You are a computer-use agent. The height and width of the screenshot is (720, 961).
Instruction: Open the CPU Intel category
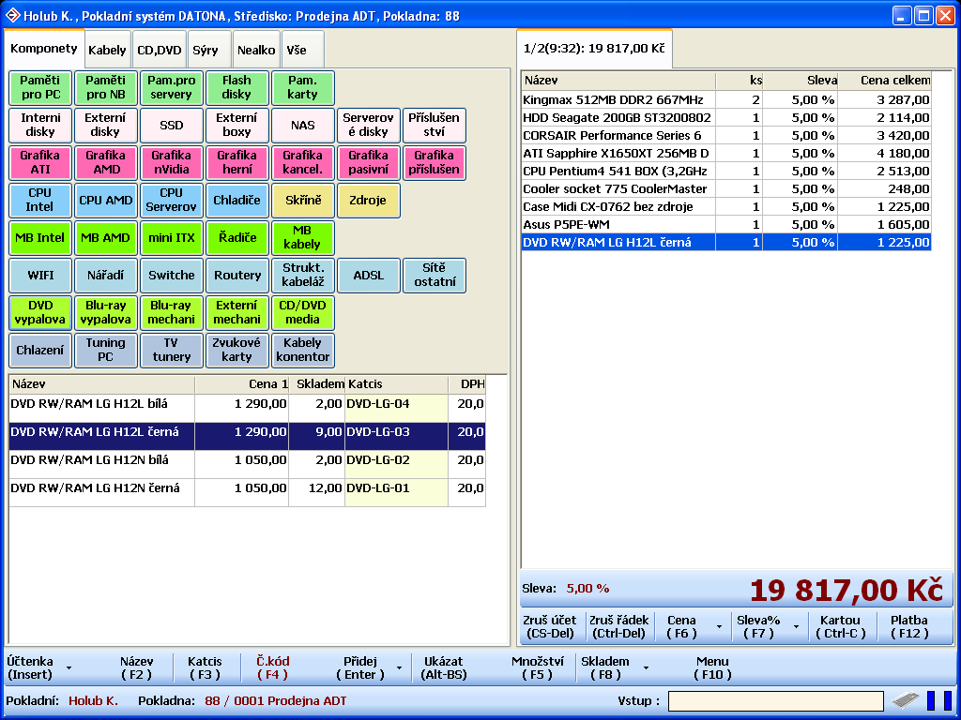40,200
